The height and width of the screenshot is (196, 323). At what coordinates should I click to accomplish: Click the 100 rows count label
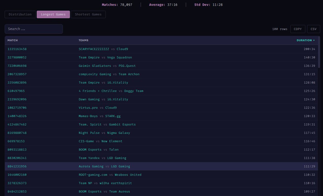[280, 29]
